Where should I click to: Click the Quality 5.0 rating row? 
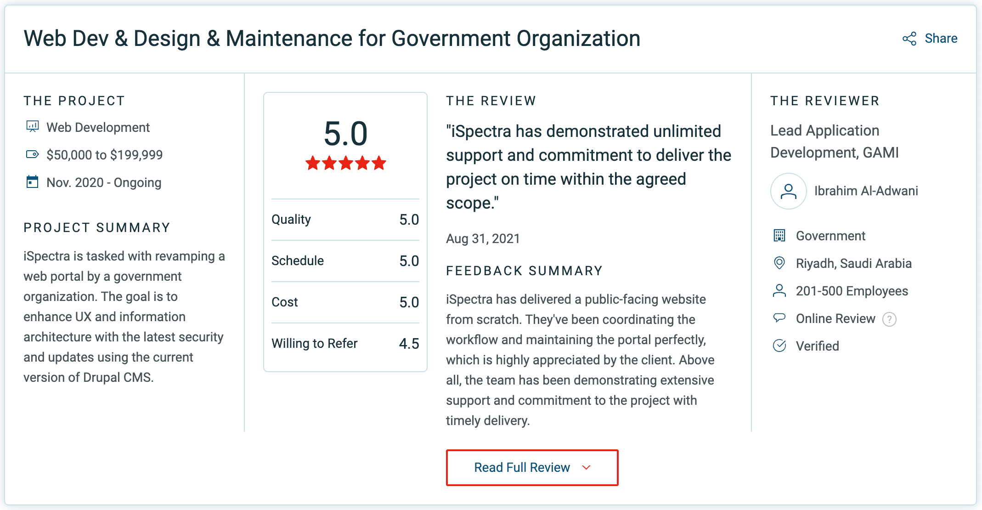pos(345,220)
